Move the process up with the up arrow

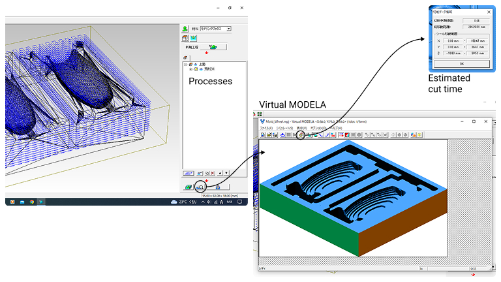click(x=220, y=173)
